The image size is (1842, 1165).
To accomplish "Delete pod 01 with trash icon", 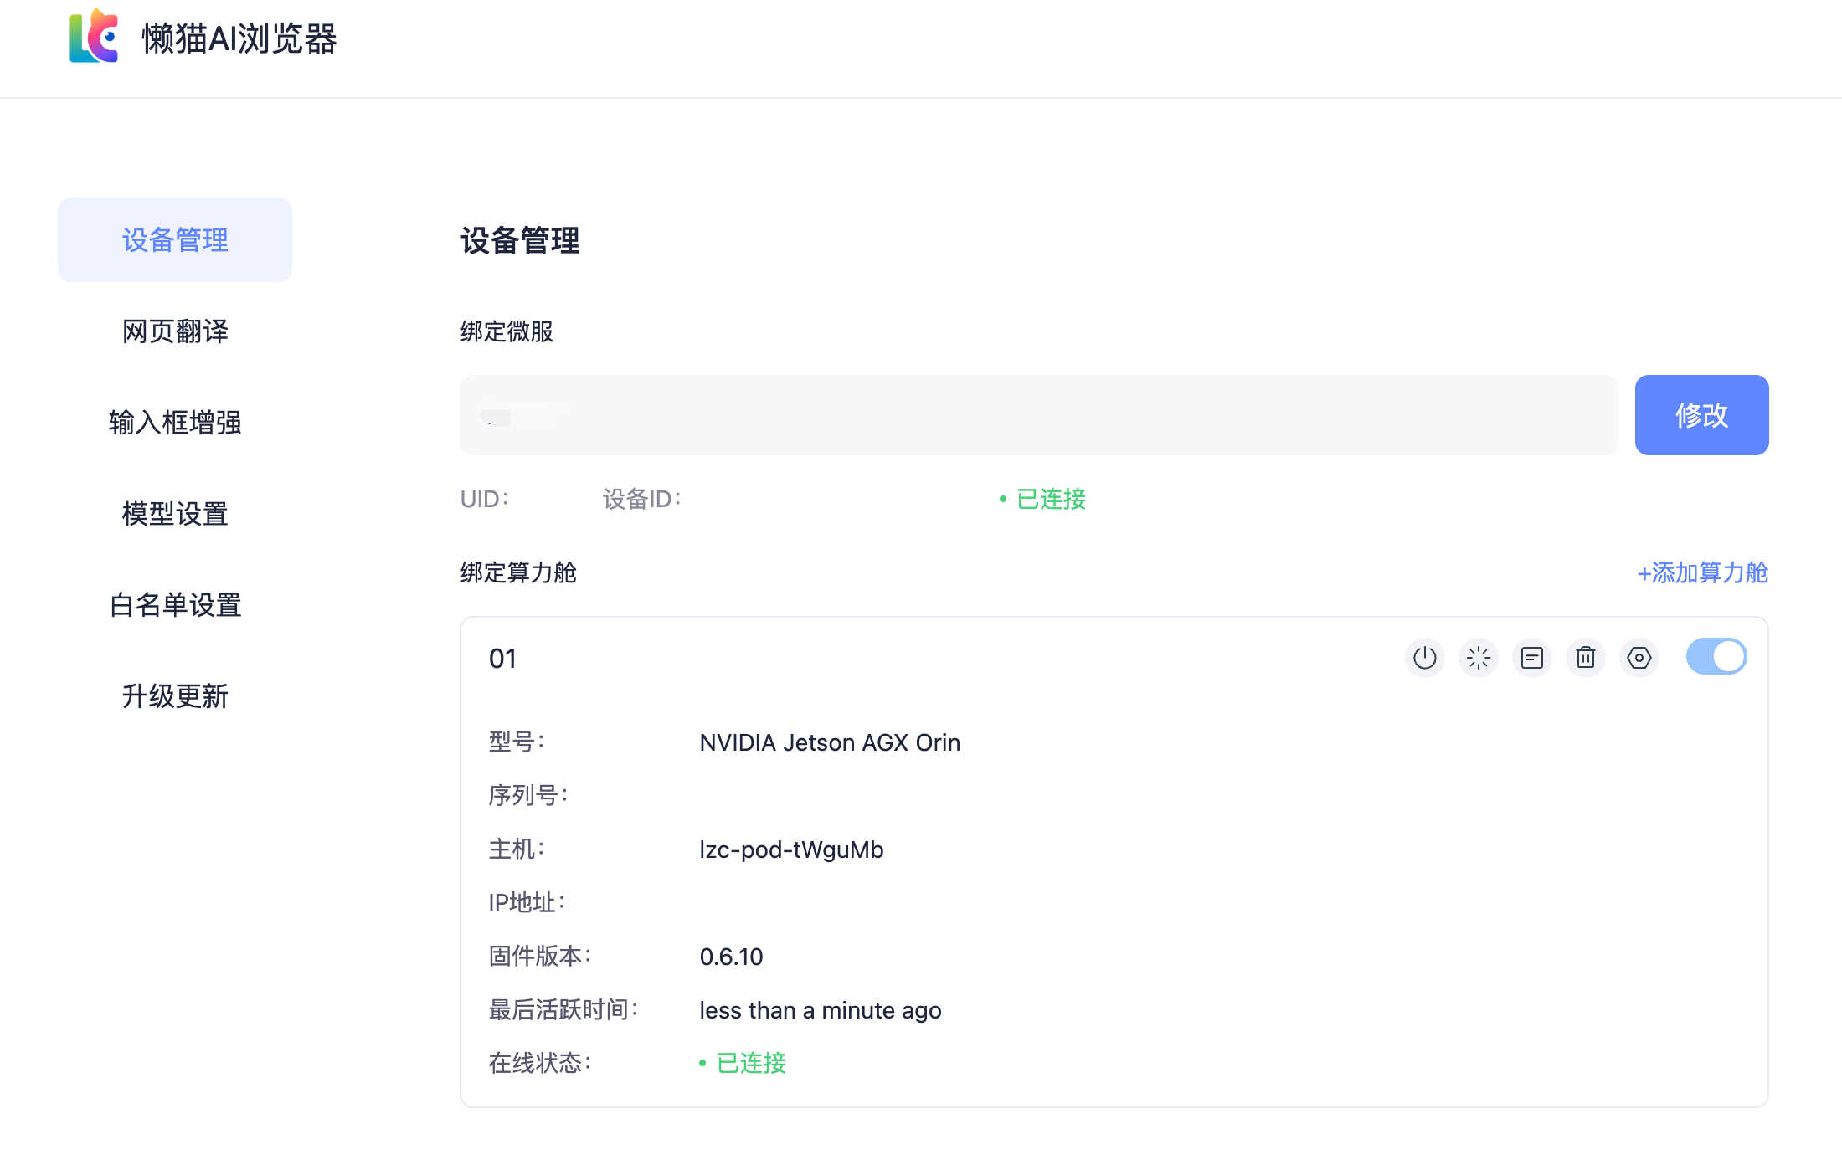I will pos(1585,658).
